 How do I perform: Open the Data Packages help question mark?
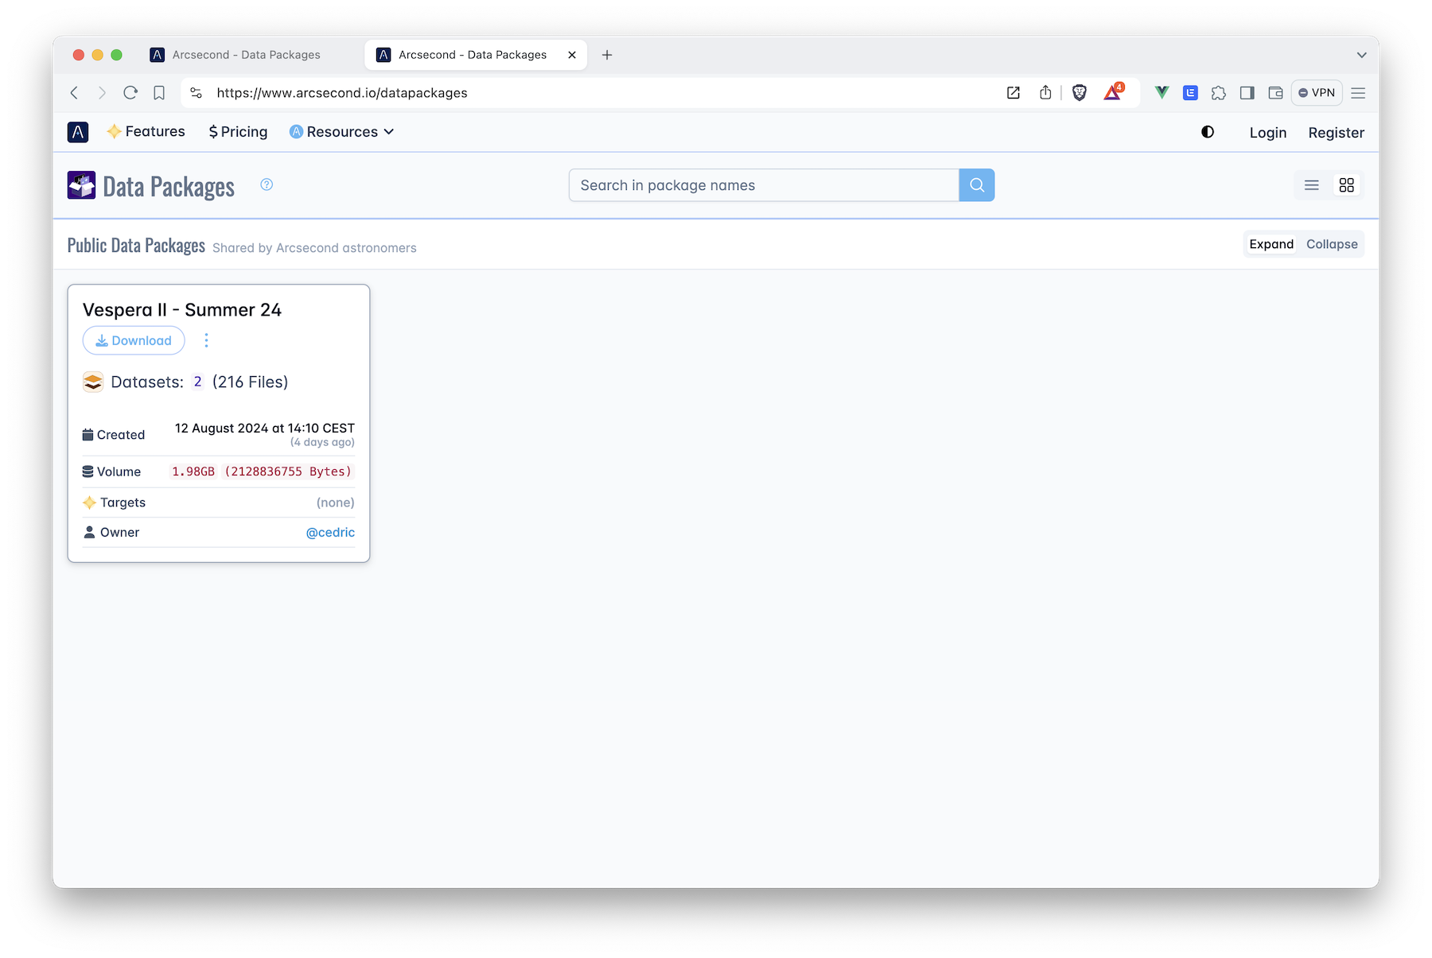[267, 184]
